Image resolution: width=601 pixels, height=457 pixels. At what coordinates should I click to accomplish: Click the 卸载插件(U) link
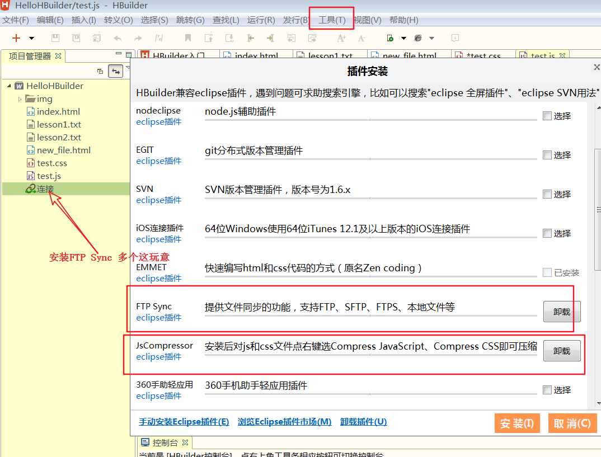point(363,422)
